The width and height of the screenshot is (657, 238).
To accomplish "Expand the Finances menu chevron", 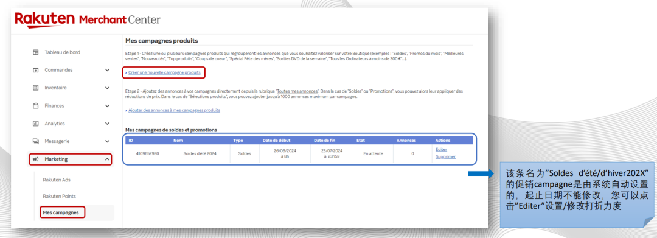I will (x=107, y=105).
